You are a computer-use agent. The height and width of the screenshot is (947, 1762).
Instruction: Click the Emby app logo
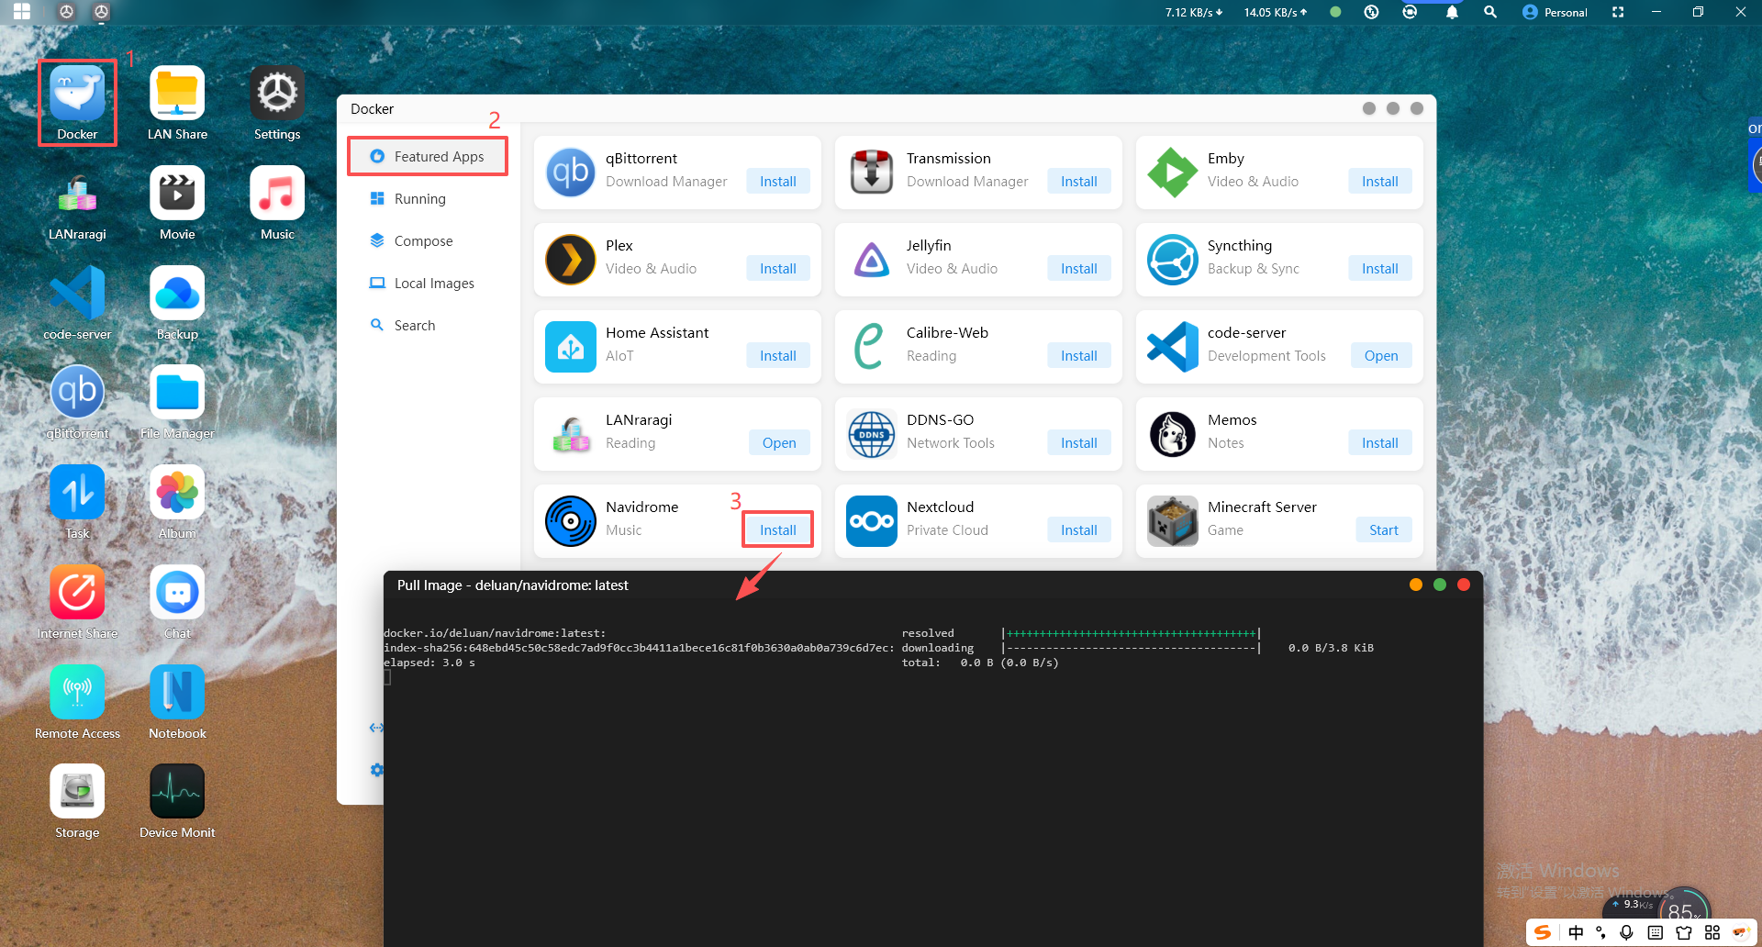(1173, 173)
